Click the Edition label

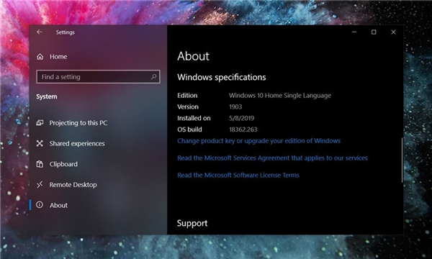187,96
